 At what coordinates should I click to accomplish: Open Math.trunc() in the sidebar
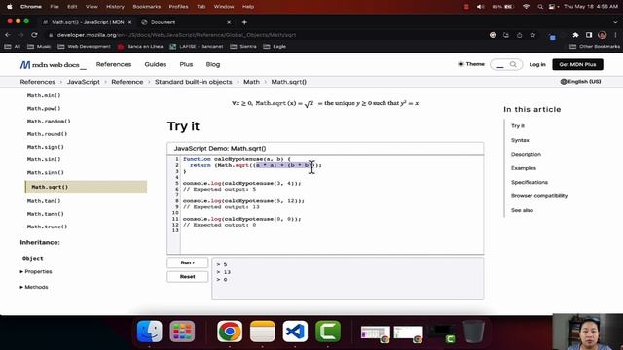tap(47, 227)
